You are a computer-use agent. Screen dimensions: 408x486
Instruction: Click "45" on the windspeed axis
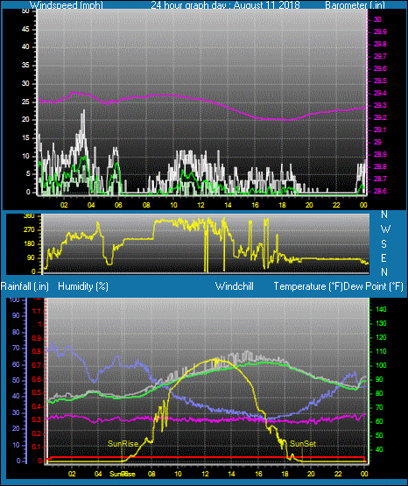tap(25, 29)
